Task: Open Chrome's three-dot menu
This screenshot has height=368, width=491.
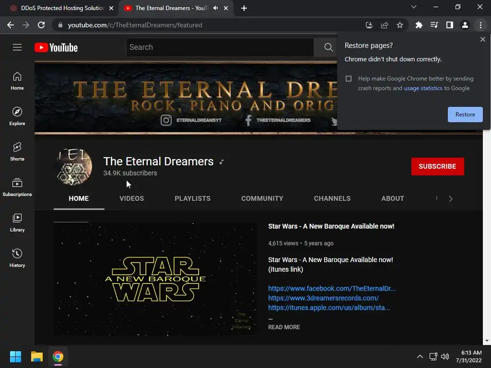Action: point(480,25)
